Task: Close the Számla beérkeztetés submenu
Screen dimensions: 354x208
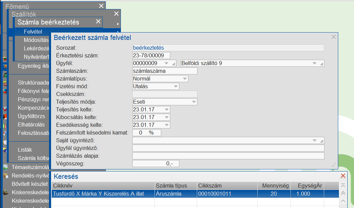Action: pyautogui.click(x=98, y=22)
